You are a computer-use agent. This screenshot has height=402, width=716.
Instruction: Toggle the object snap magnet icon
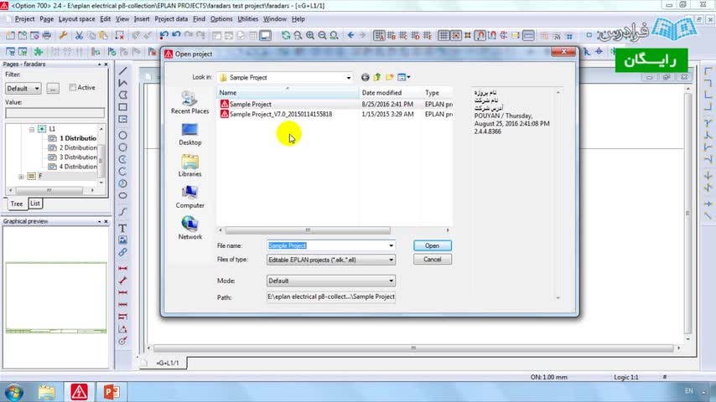coord(480,35)
